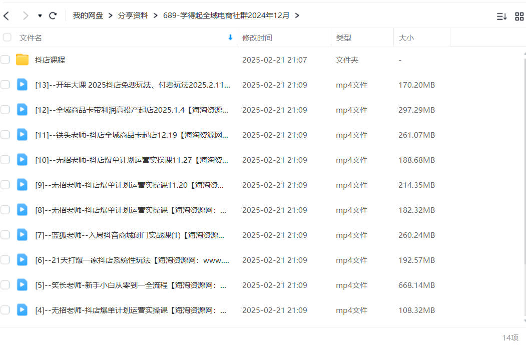This screenshot has height=347, width=526.
Task: Go forward with the right arrow
Action: click(x=25, y=16)
